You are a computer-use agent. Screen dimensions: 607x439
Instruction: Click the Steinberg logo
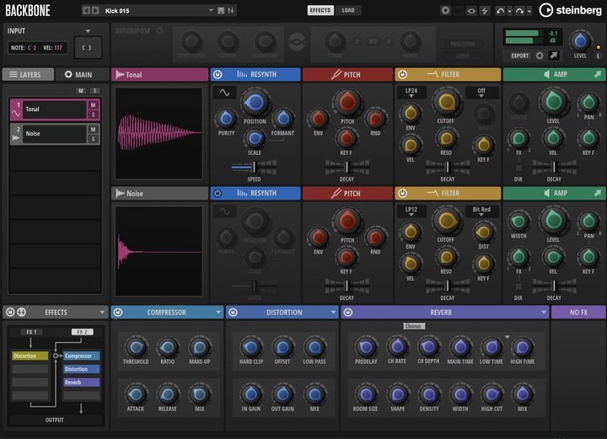pos(571,10)
